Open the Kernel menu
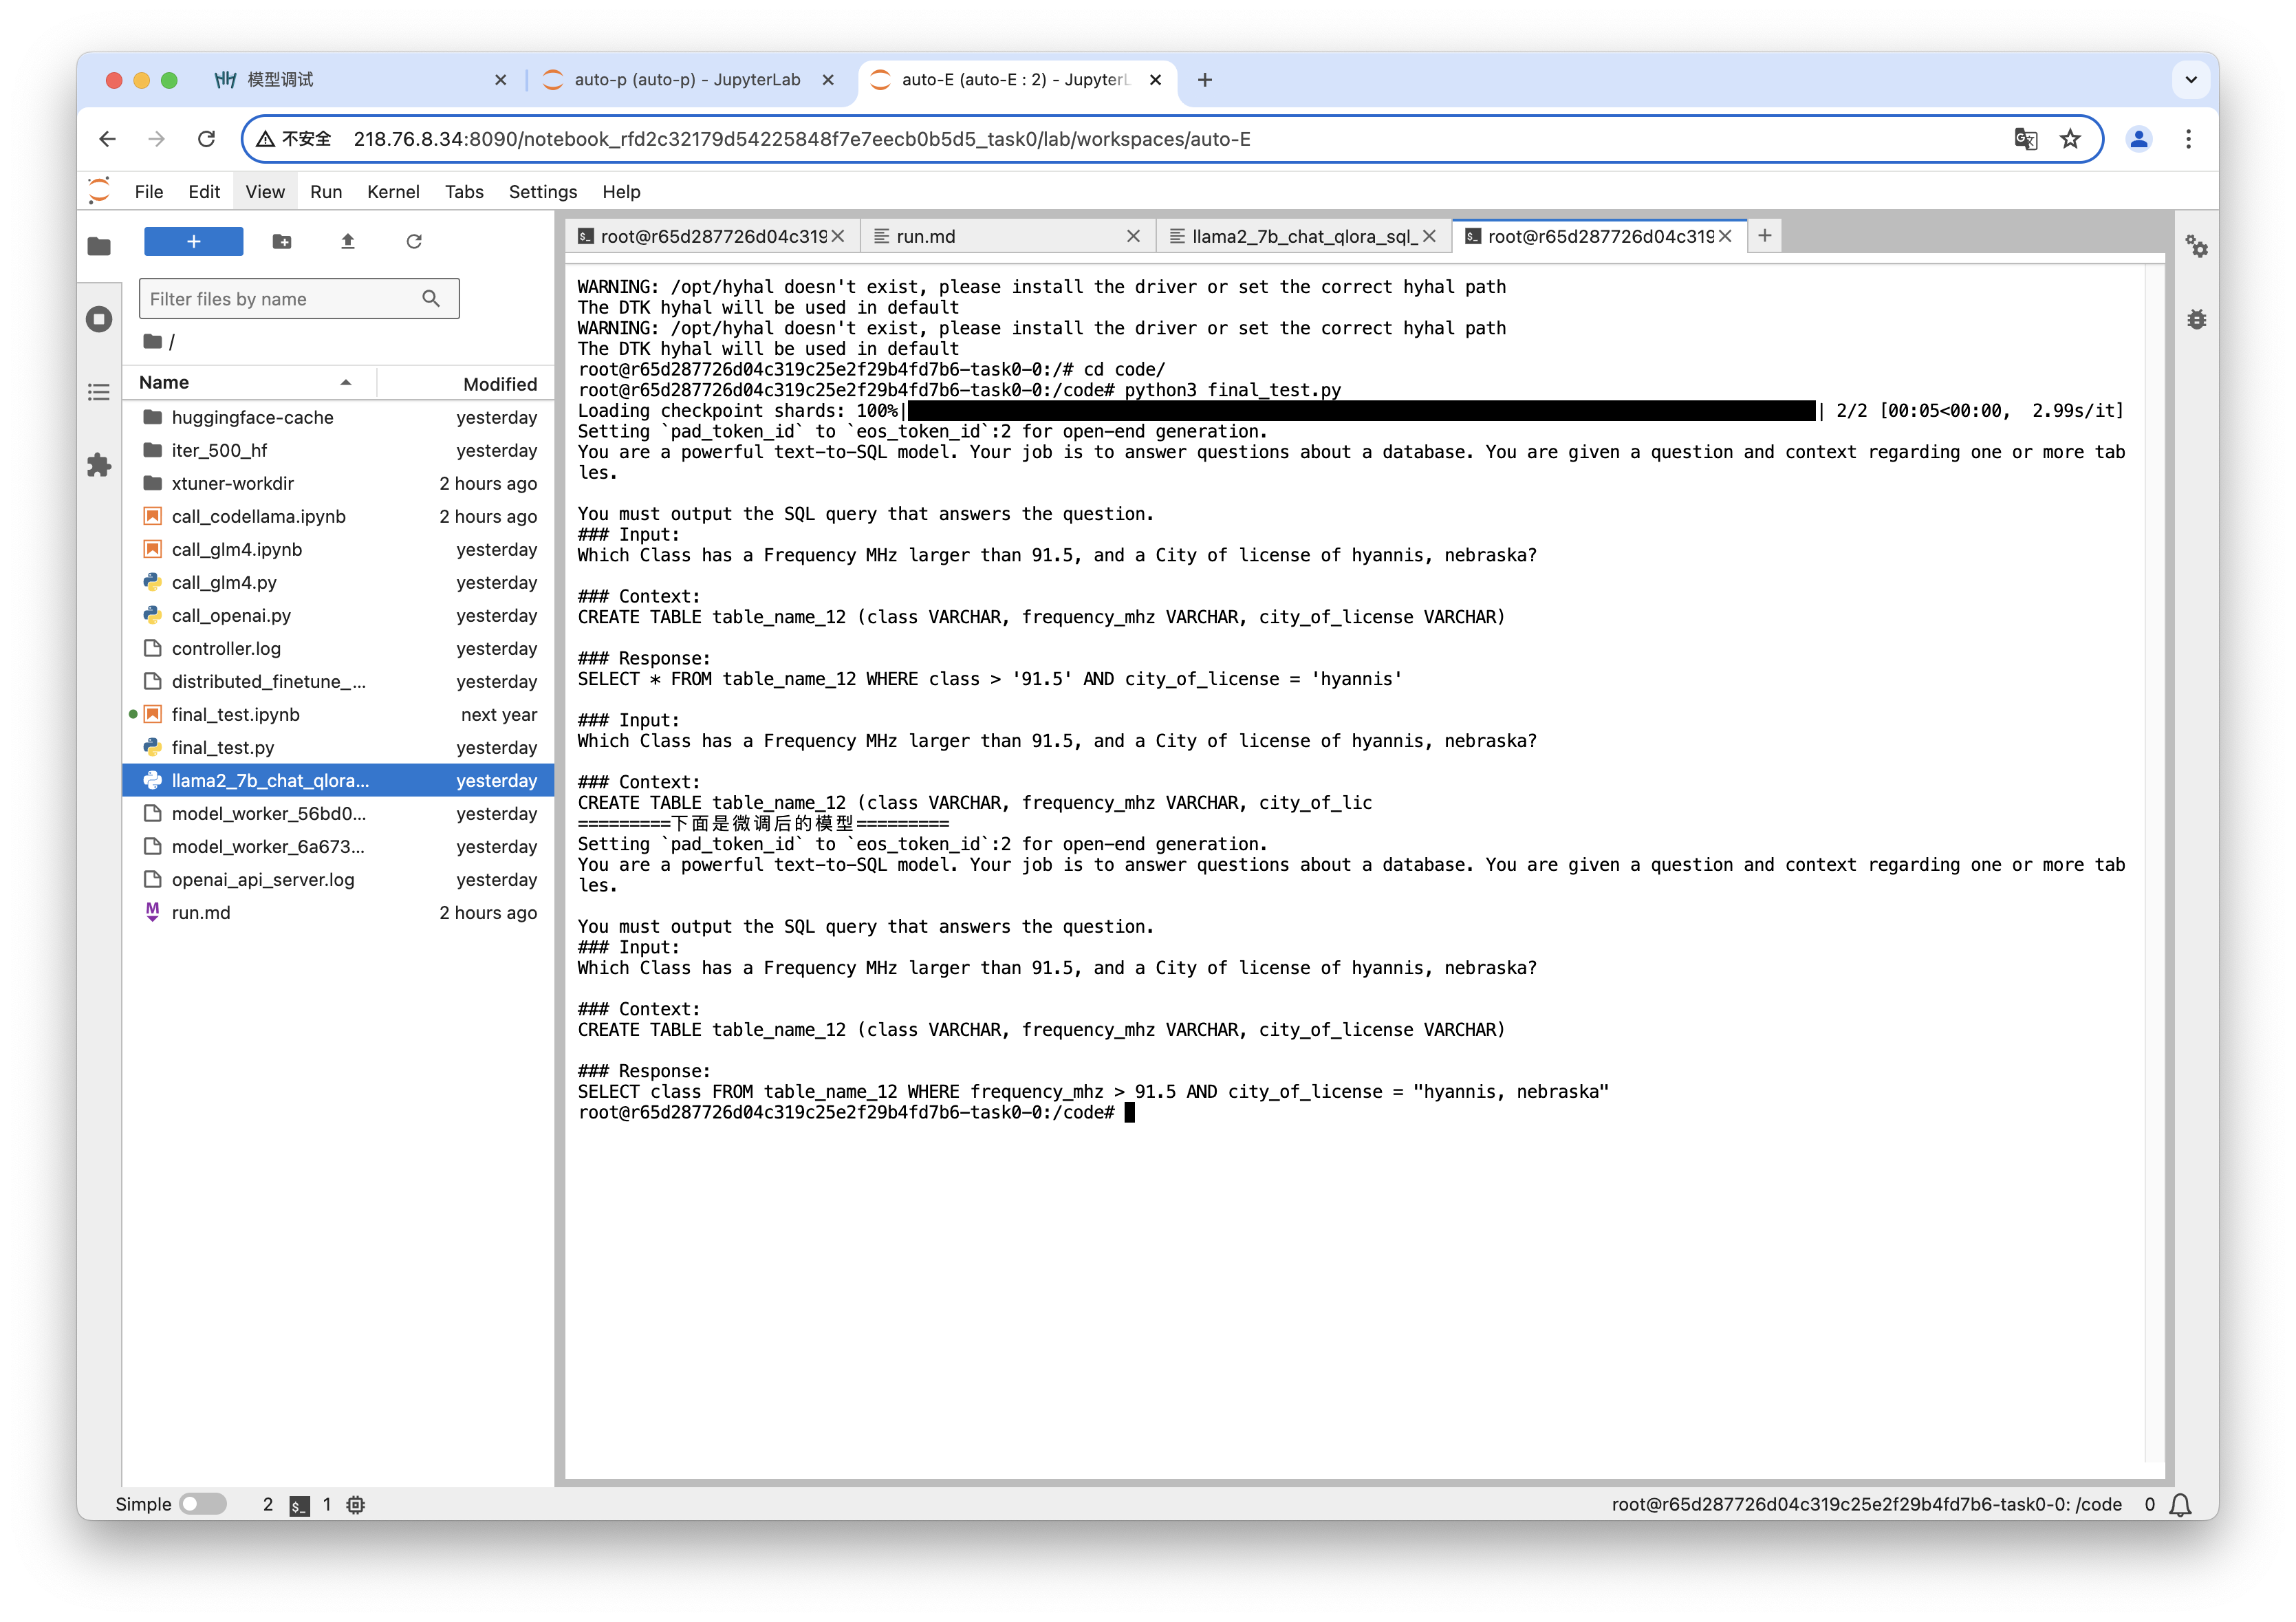The width and height of the screenshot is (2296, 1622). coord(392,192)
